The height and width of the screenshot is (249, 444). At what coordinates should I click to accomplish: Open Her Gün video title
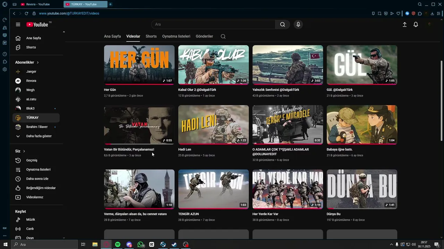coord(110,90)
